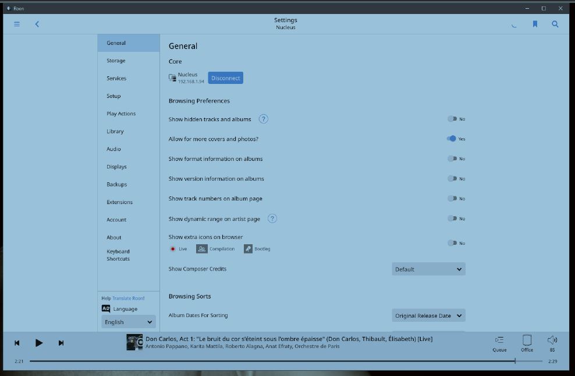575x376 pixels.
Task: Click the Browsing Preferences heading
Action: pos(199,101)
